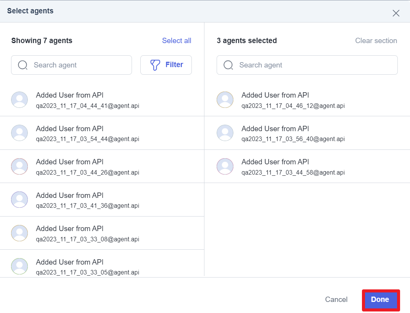The width and height of the screenshot is (410, 313).
Task: Focus the left Search agent field
Action: (71, 65)
